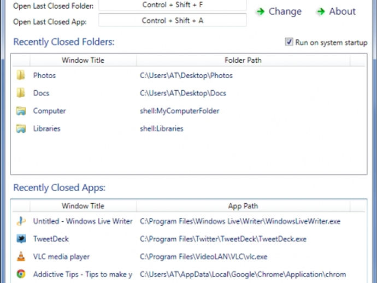The height and width of the screenshot is (283, 377).
Task: Click the green arrow beside Change
Action: (x=261, y=11)
